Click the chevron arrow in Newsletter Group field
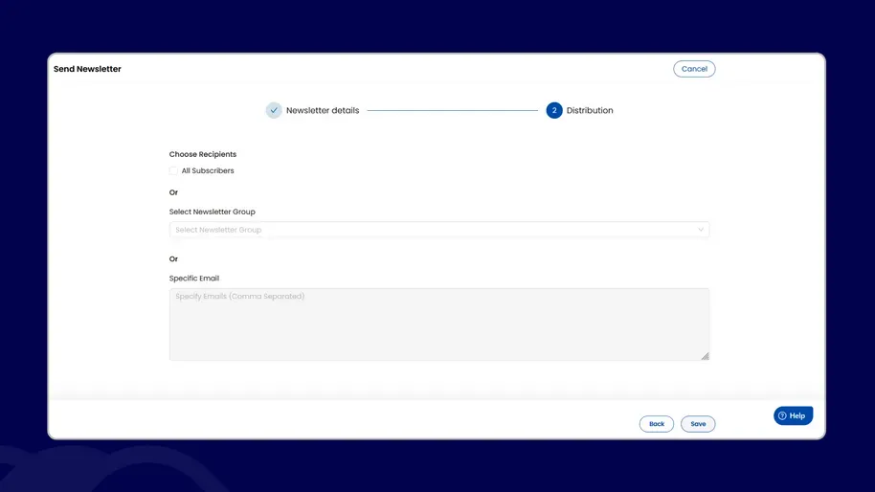 (x=701, y=230)
